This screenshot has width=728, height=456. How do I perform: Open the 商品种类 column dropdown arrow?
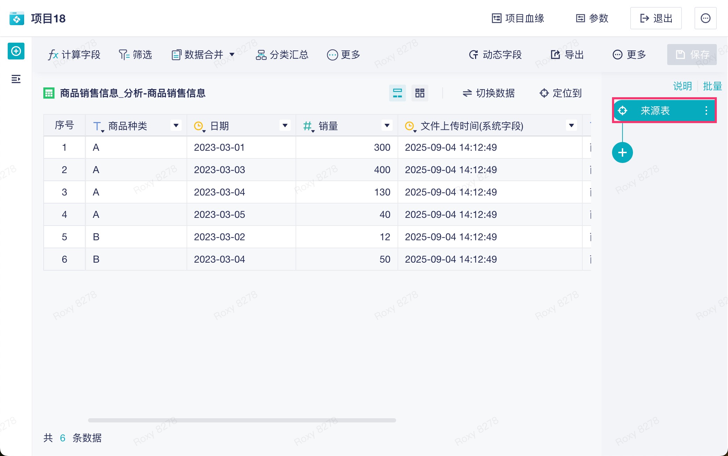click(176, 125)
